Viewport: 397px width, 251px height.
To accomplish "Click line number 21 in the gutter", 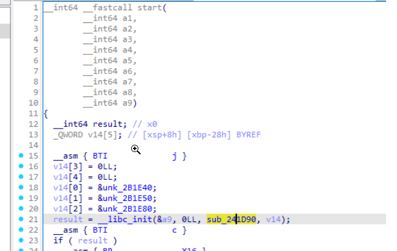I will coord(33,220).
